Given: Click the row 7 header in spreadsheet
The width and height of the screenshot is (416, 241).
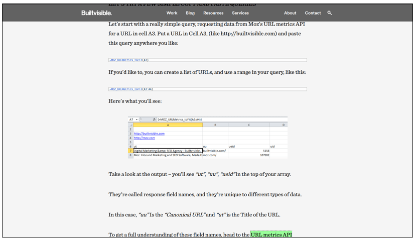Looking at the screenshot, I should [130, 151].
